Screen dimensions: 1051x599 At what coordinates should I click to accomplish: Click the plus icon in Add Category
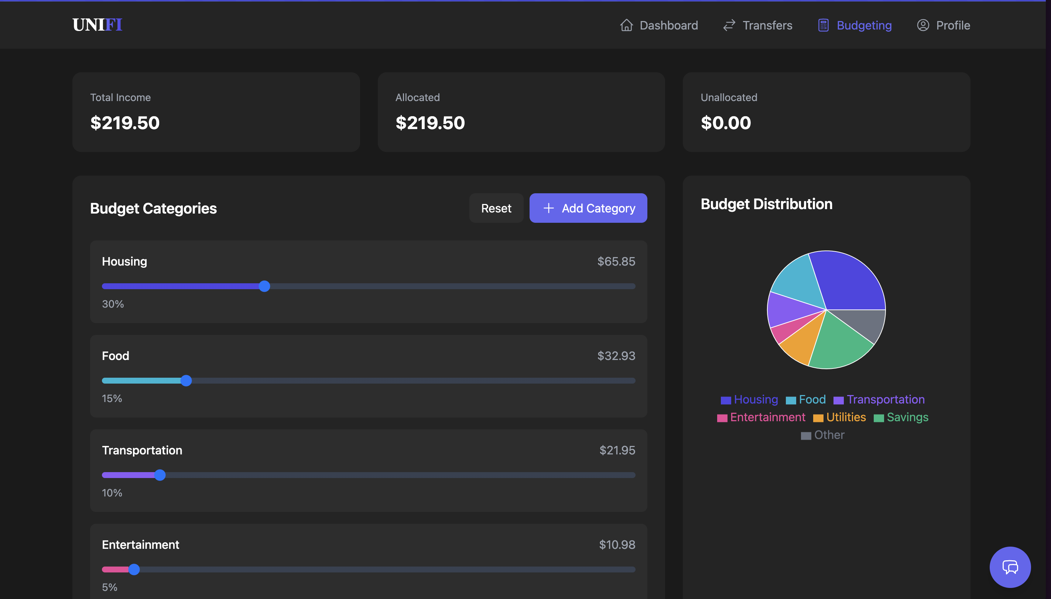(548, 208)
